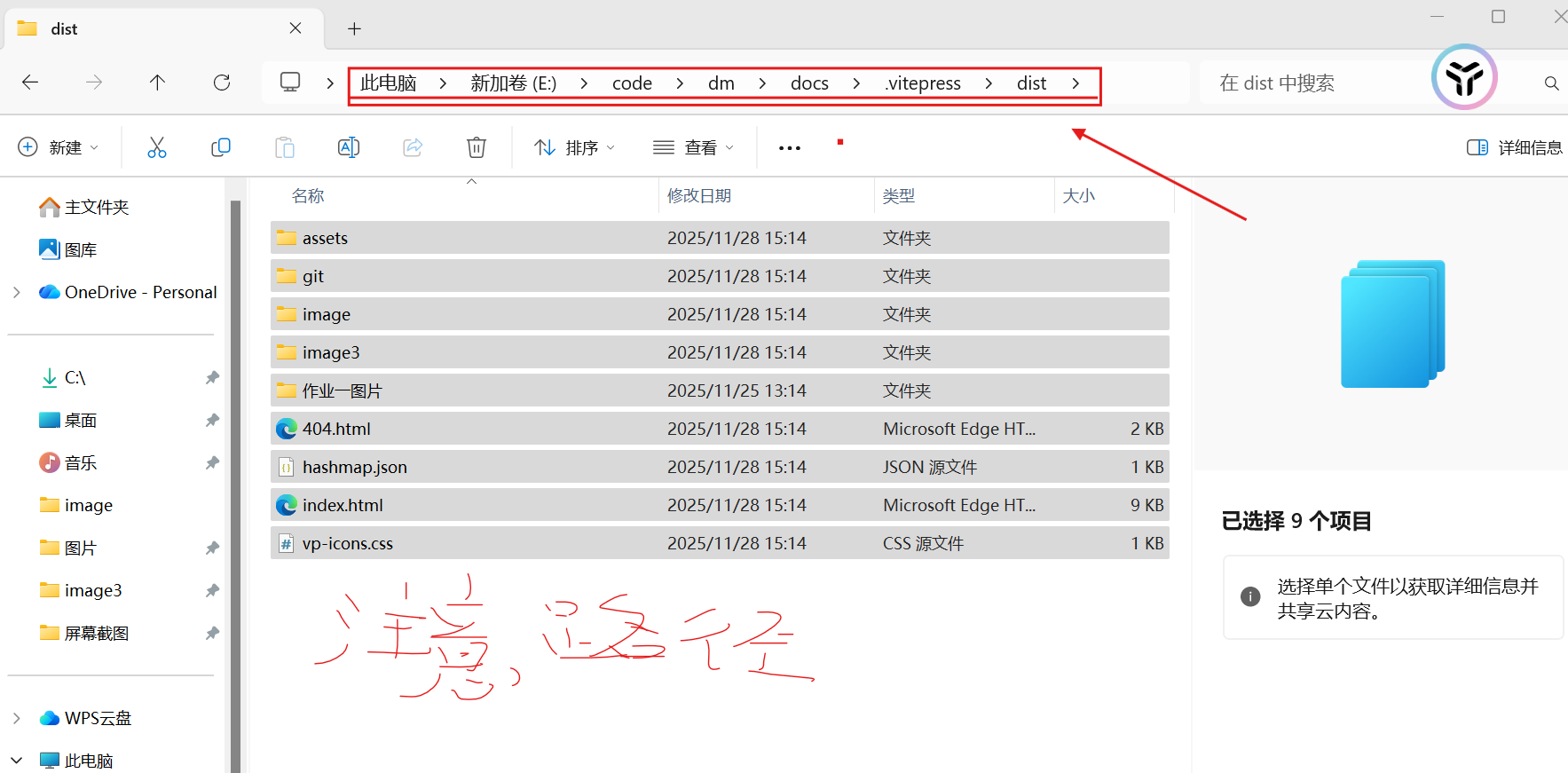The width and height of the screenshot is (1568, 773).
Task: Expand the WPS云盘 tree node
Action: tap(17, 718)
